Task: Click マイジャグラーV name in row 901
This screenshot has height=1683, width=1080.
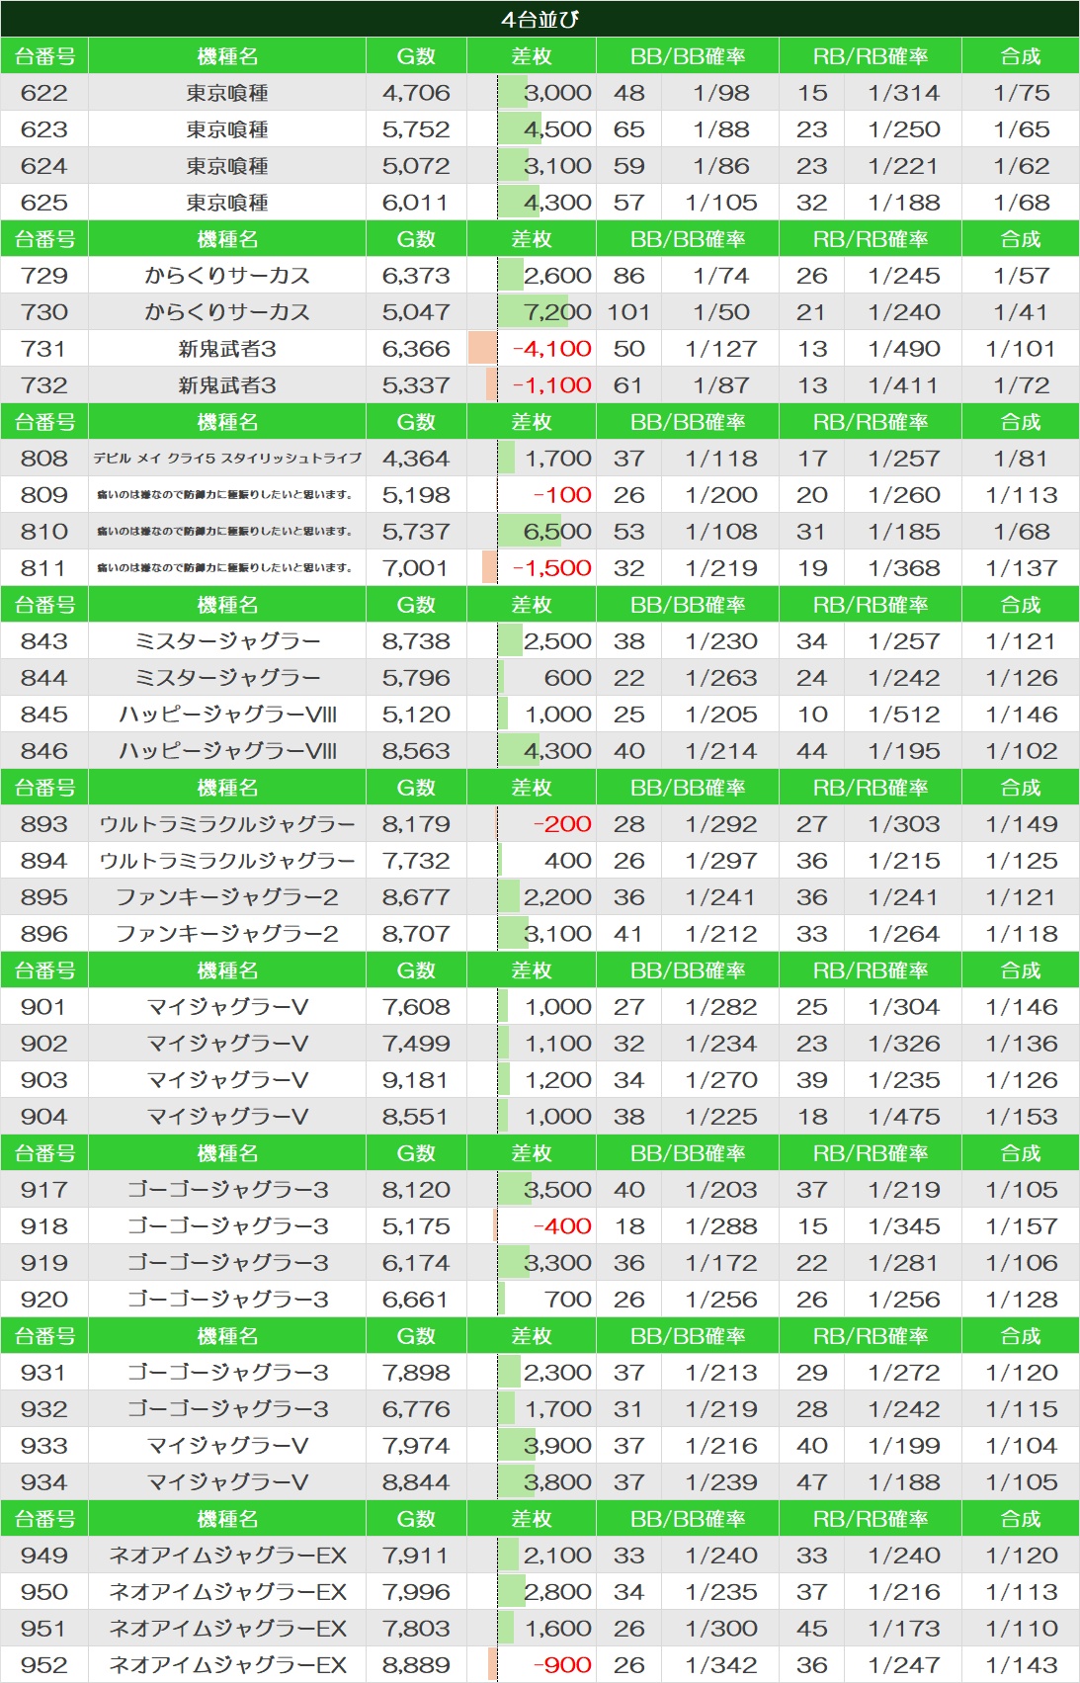Action: point(227,1007)
